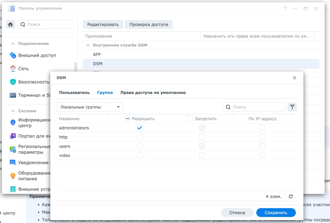Enable By IP for users group
This screenshot has height=223, width=330.
click(x=262, y=146)
